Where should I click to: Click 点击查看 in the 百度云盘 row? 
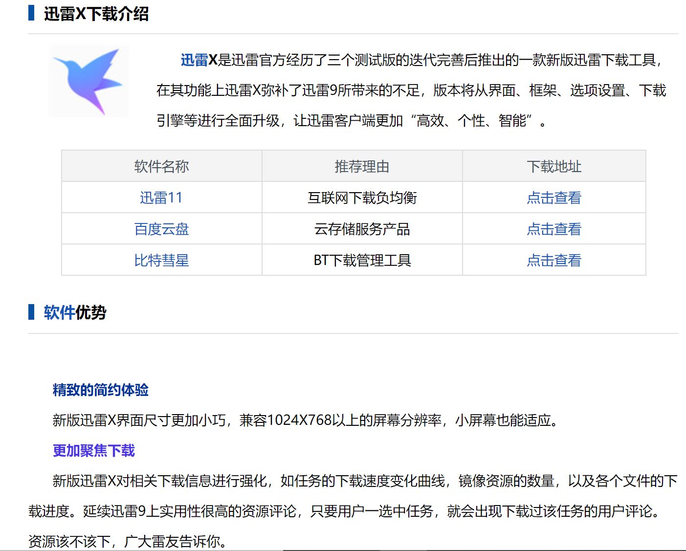click(x=554, y=229)
